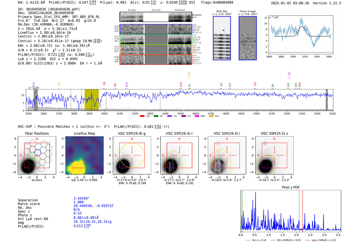The image size is (359, 244).
Task: Click the timestamp 2025-01-02 03:00:10
Action: (290, 3)
